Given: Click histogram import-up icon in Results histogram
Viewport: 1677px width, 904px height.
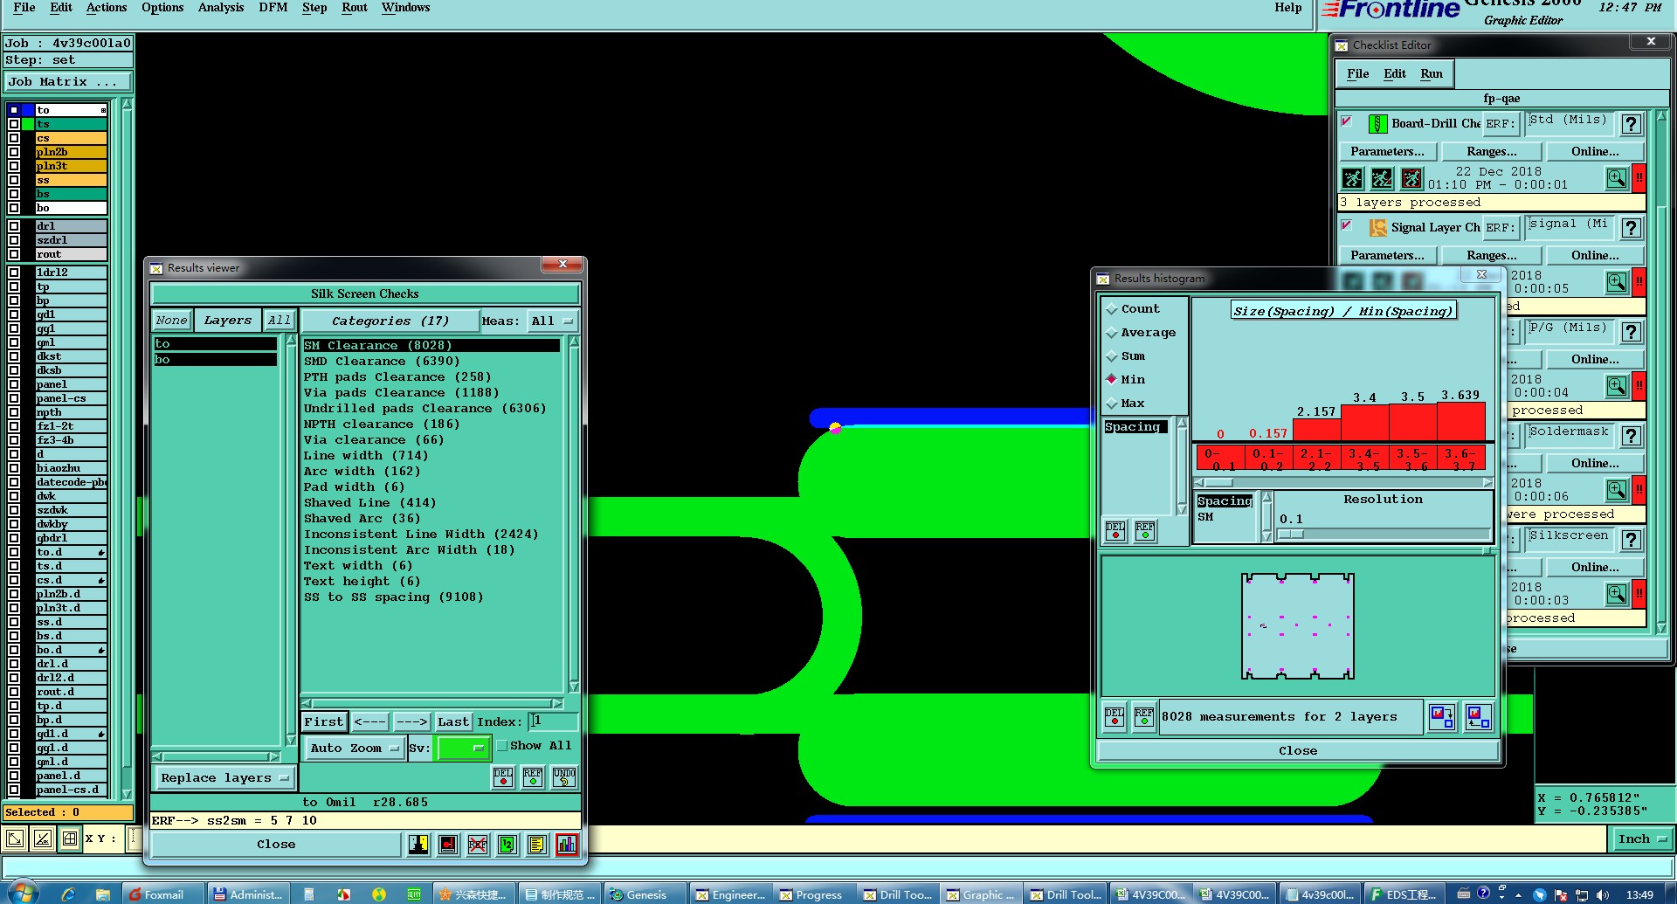Looking at the screenshot, I should pos(1478,717).
